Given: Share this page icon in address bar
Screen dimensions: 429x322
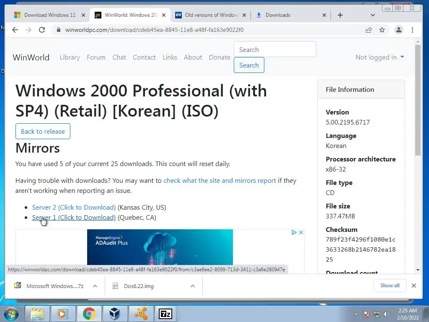Looking at the screenshot, I should [x=369, y=30].
